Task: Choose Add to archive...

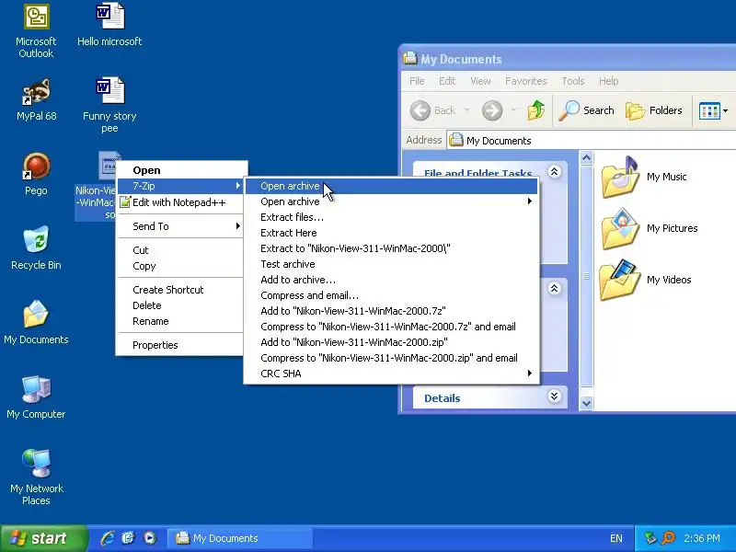Action: [x=392, y=280]
